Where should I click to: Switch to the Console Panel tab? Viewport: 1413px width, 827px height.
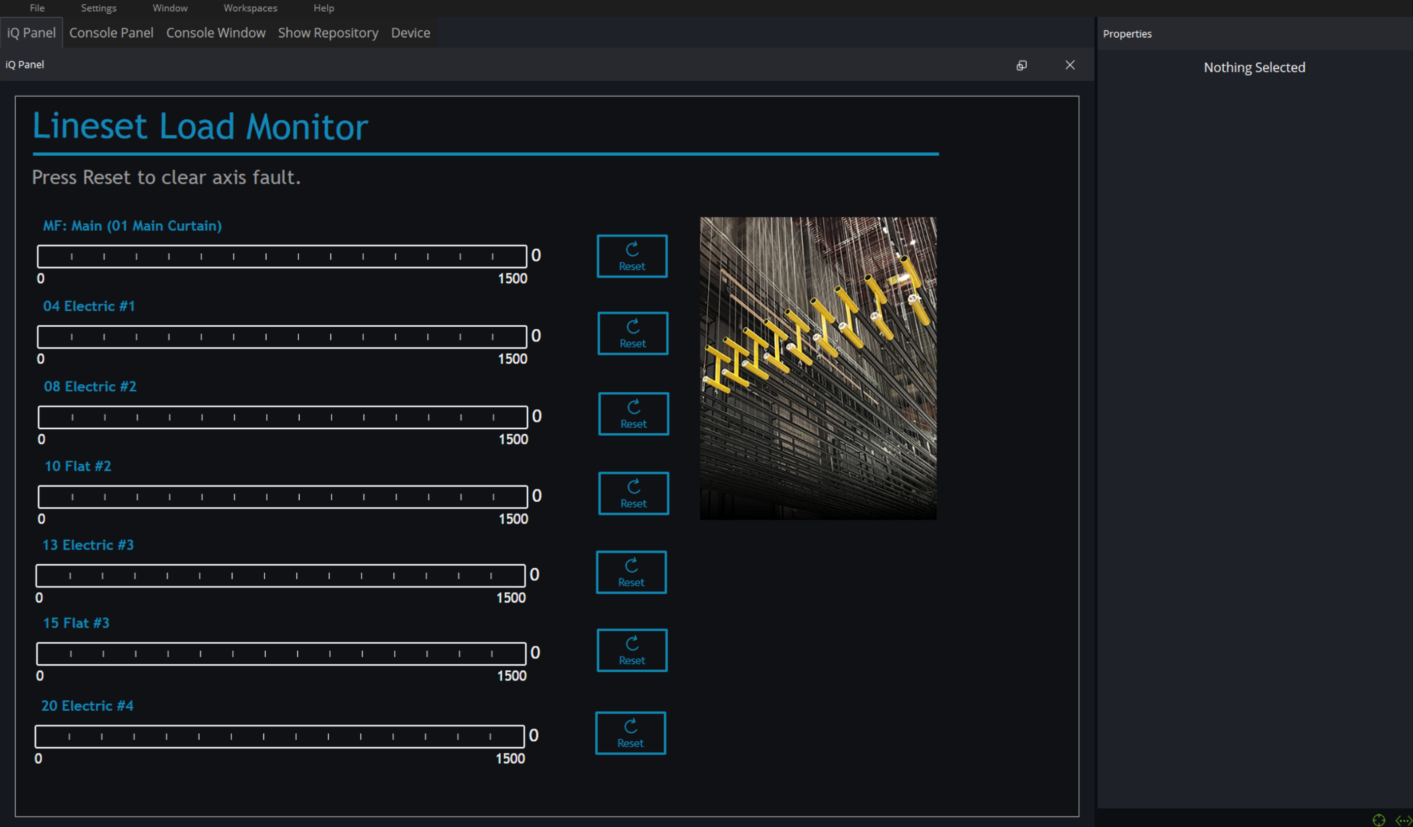click(x=111, y=33)
